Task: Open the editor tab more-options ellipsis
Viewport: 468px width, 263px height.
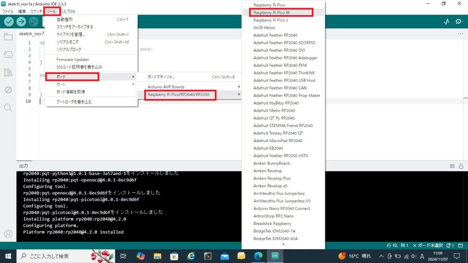Action: click(x=461, y=34)
